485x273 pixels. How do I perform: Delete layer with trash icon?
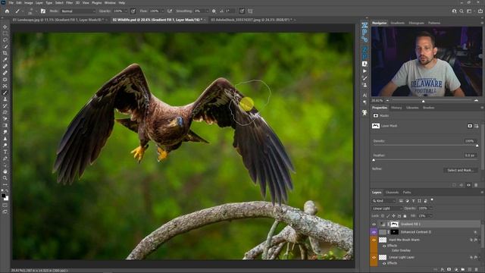pos(477,270)
